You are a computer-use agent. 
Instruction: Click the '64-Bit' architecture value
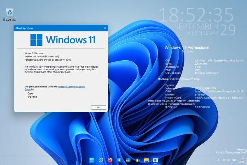coord(198,67)
